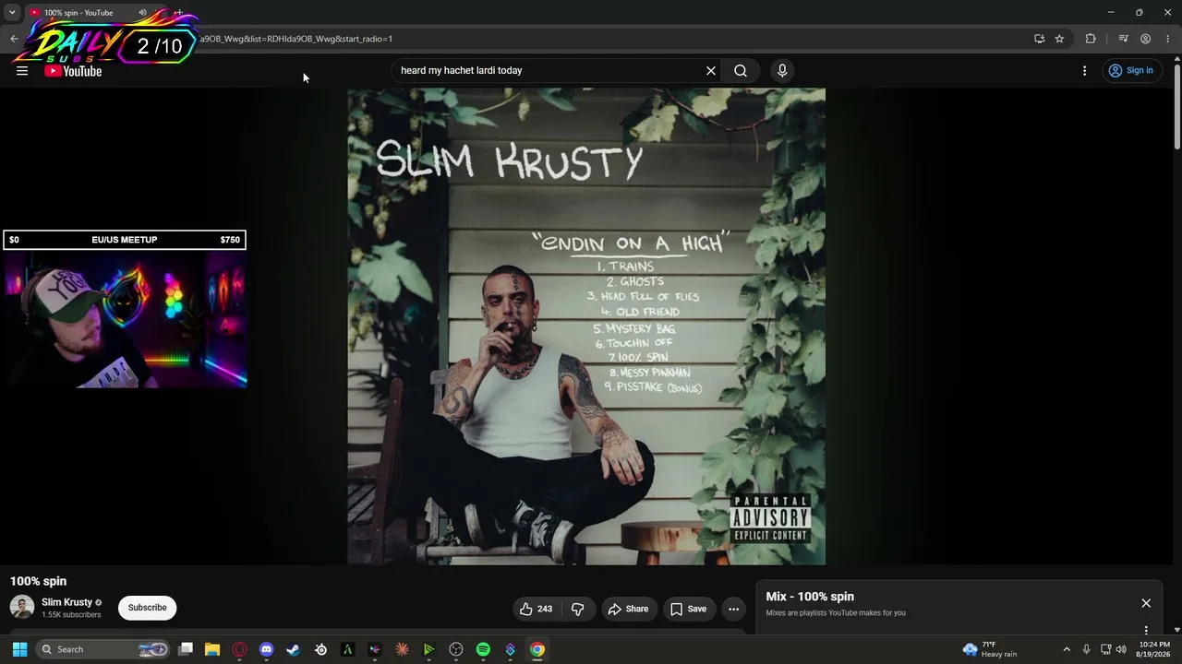Image resolution: width=1182 pixels, height=664 pixels.
Task: Dislike the video with thumbs down
Action: tap(578, 609)
